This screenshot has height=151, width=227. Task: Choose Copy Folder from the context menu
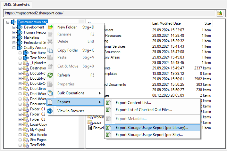[75, 50]
